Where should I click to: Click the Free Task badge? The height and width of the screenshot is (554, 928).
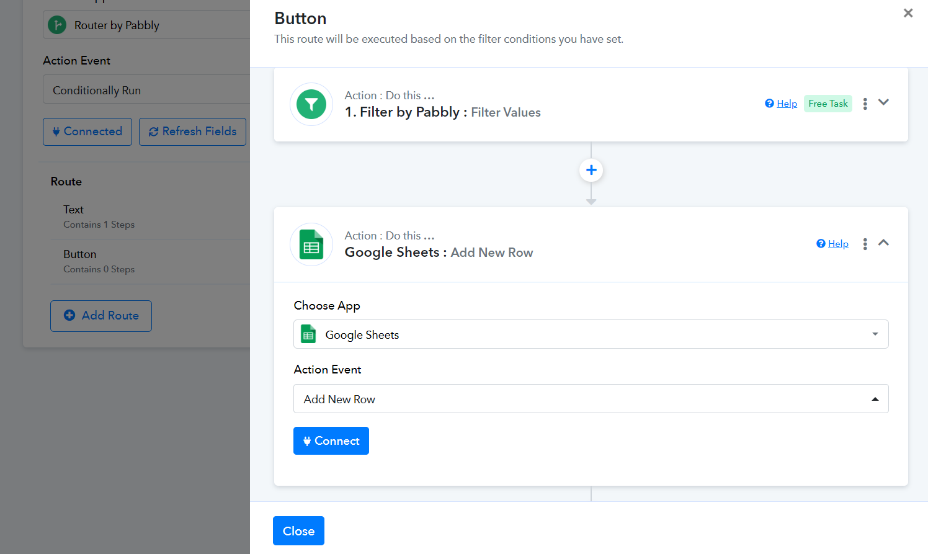coord(828,104)
